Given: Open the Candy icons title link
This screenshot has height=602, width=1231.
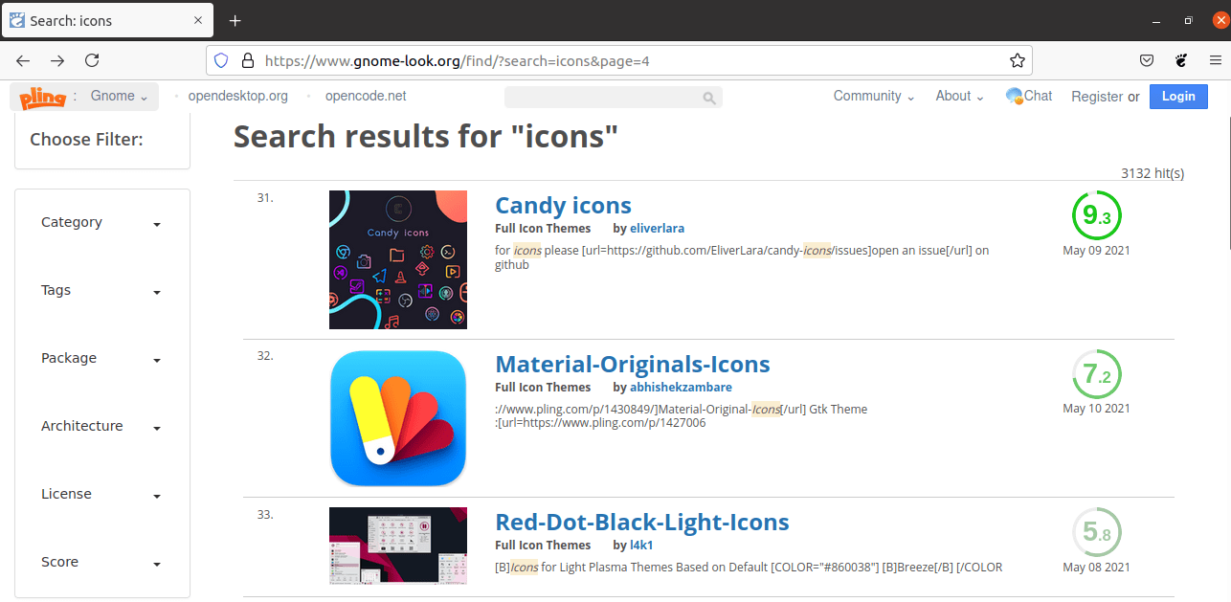Looking at the screenshot, I should pos(563,206).
